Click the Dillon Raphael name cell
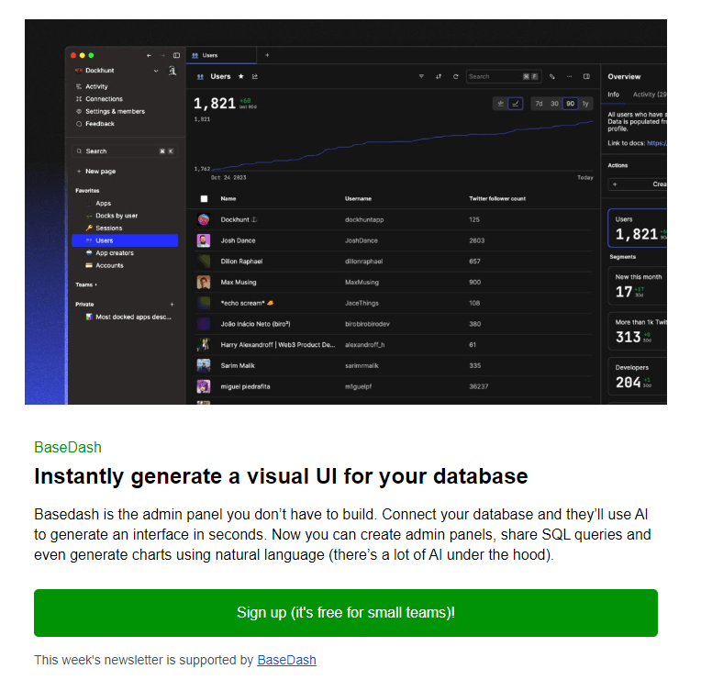The image size is (701, 691). [241, 262]
